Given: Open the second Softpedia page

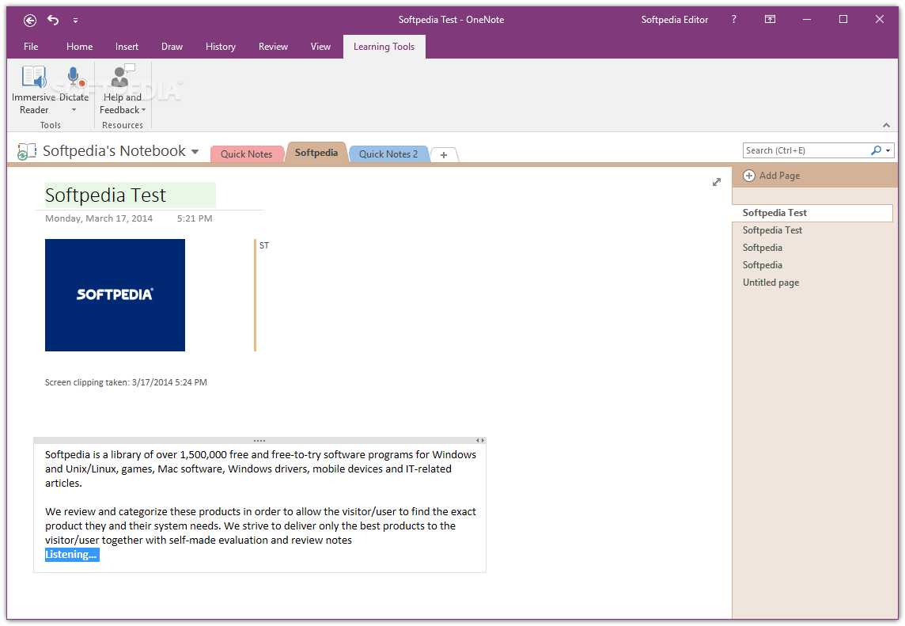Looking at the screenshot, I should click(x=812, y=264).
